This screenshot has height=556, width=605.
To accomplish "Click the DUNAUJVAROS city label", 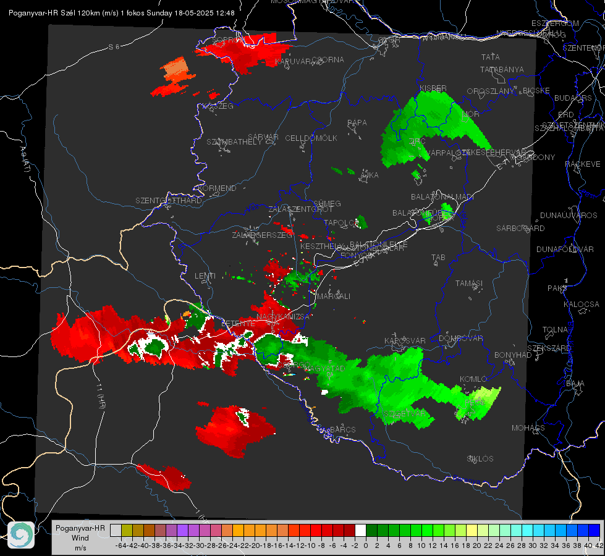I will (x=569, y=216).
